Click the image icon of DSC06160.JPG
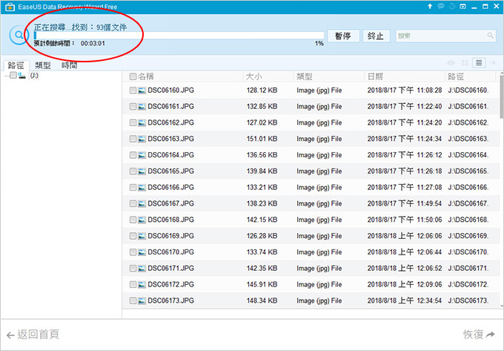Viewport: 504px width, 351px height. (x=142, y=91)
